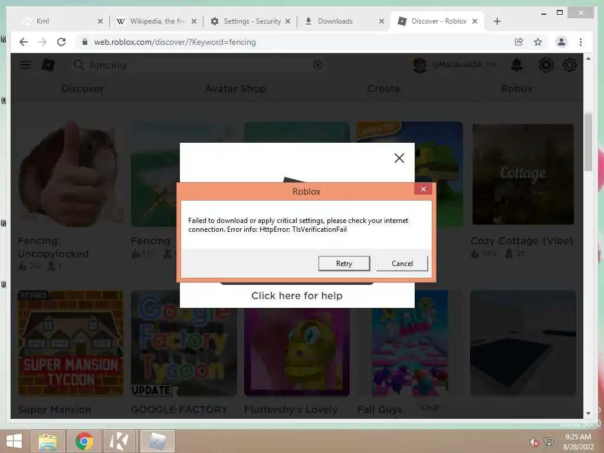604x453 pixels.
Task: Close the Wikipedia tab
Action: tap(194, 21)
